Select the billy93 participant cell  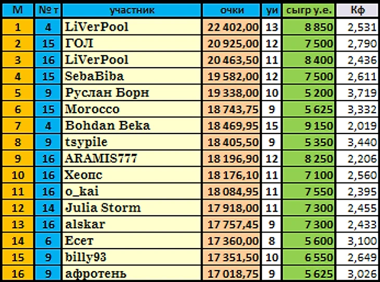(x=132, y=258)
